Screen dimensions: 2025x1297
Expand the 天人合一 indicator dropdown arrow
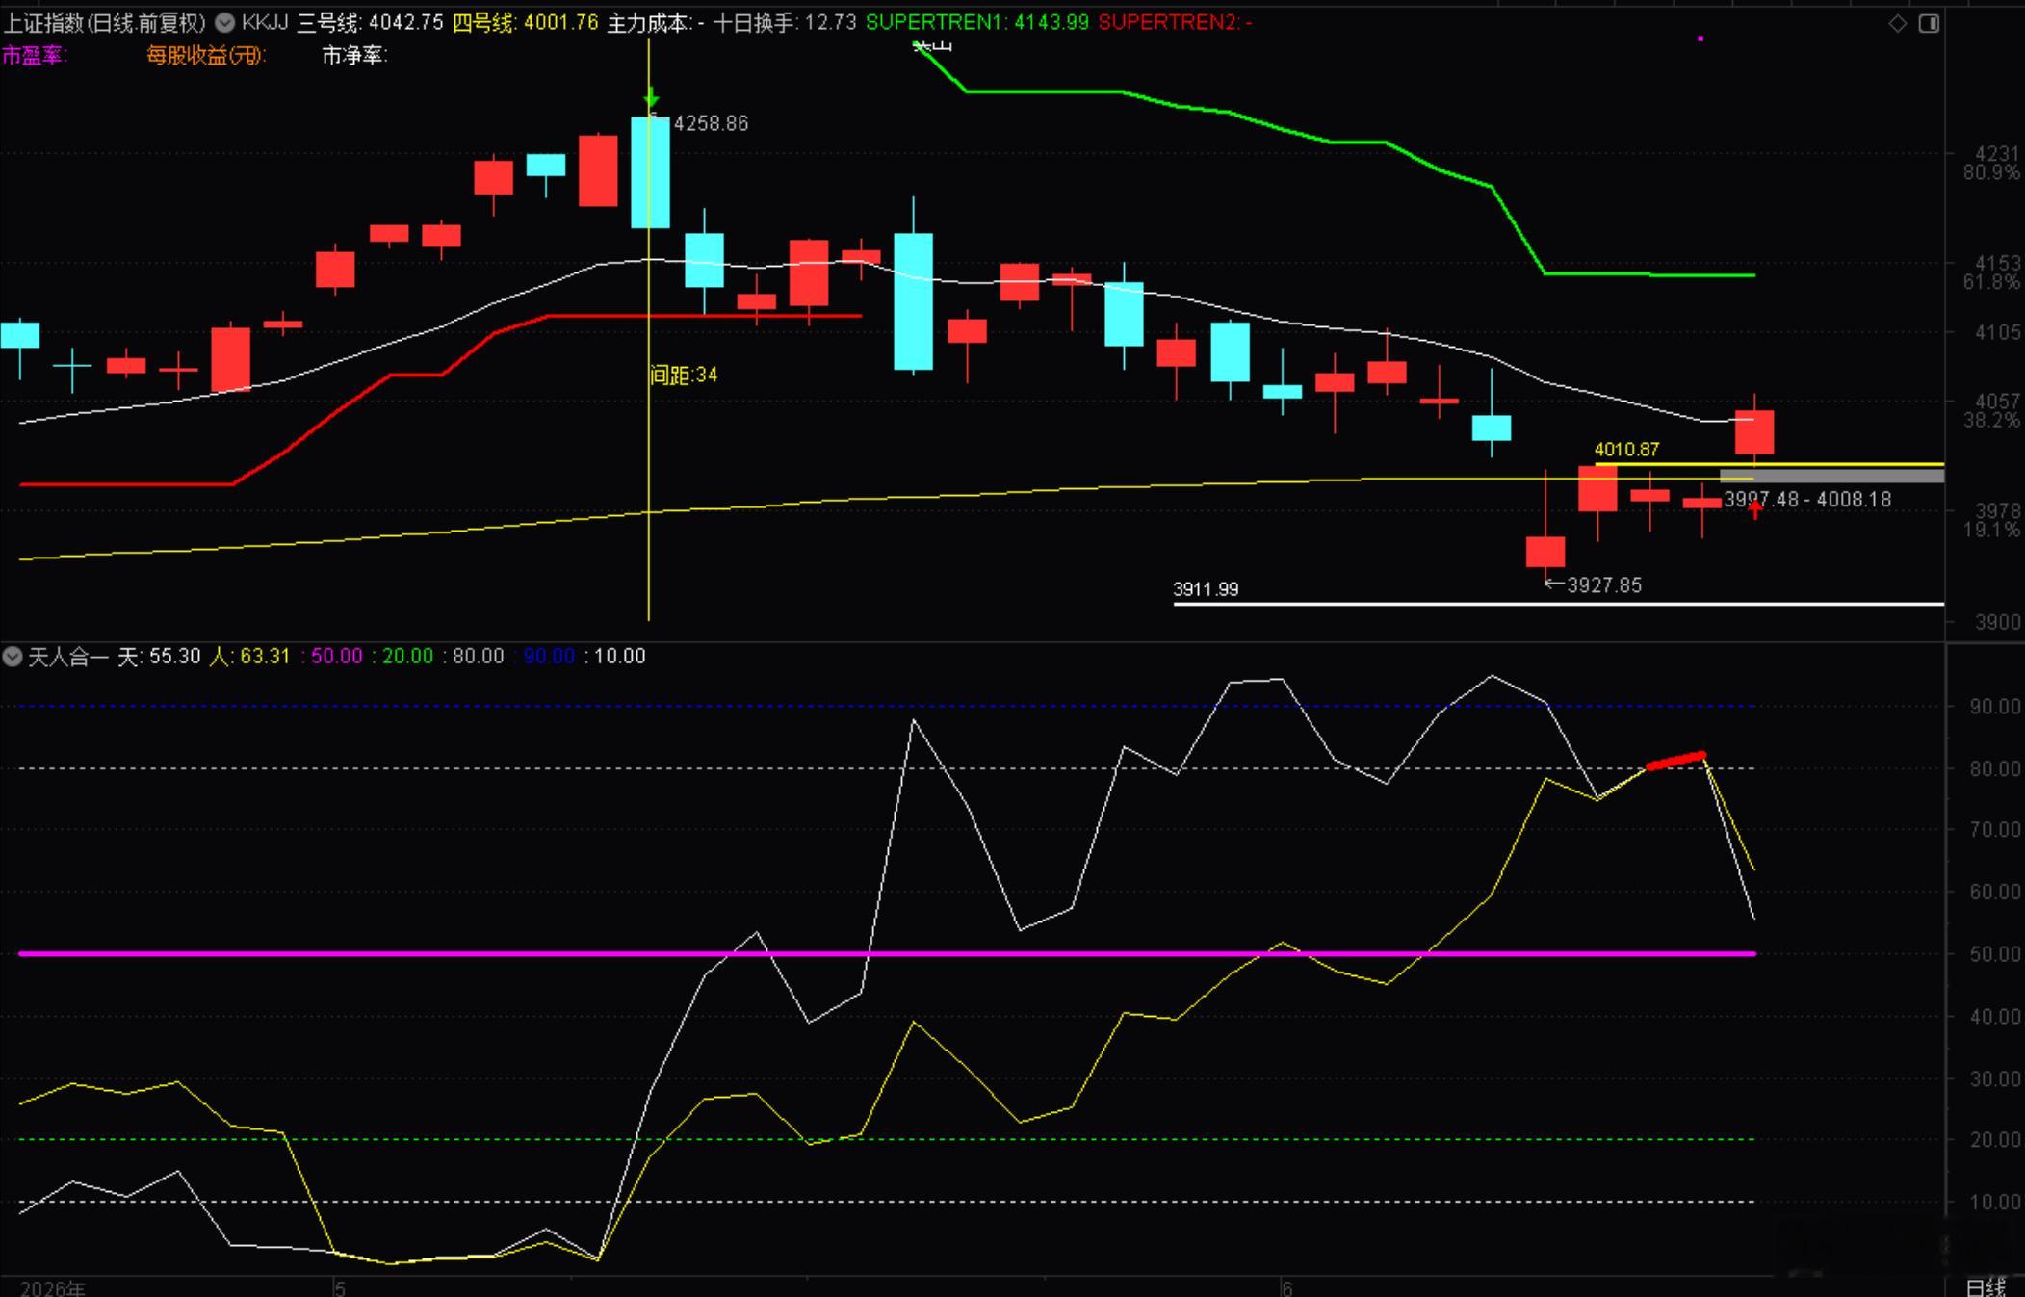click(13, 657)
